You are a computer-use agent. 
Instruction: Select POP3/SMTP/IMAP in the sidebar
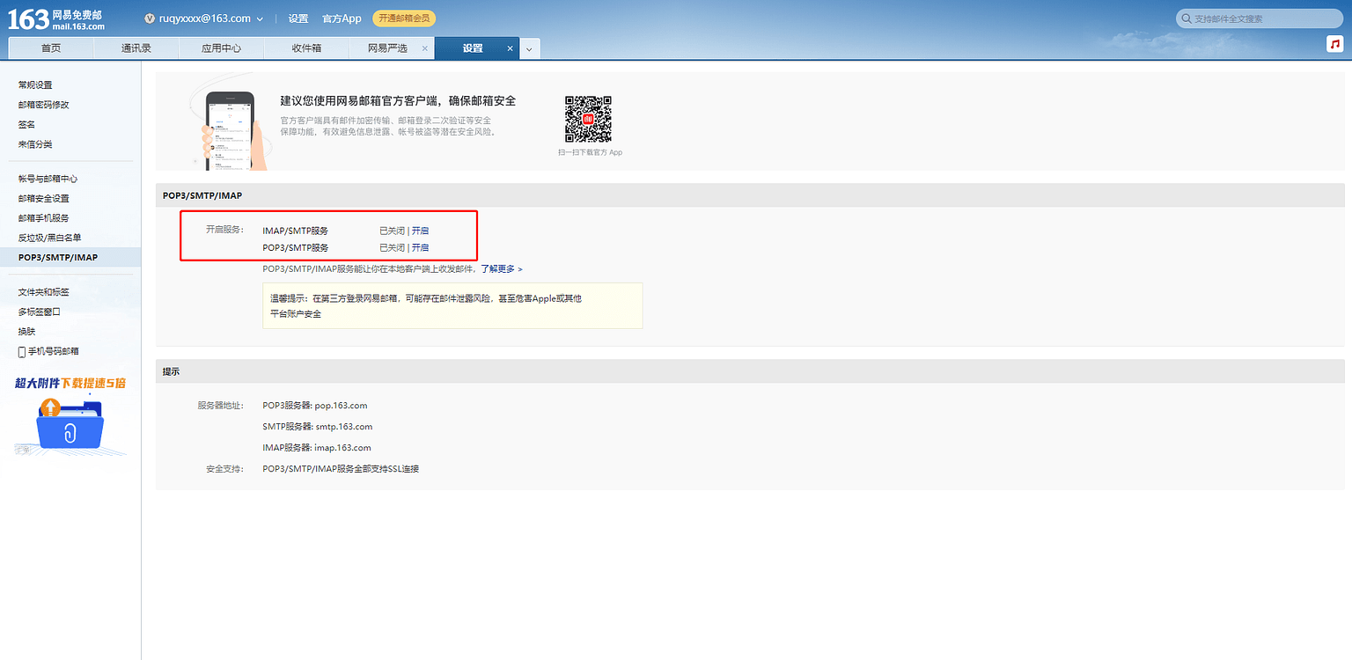58,258
